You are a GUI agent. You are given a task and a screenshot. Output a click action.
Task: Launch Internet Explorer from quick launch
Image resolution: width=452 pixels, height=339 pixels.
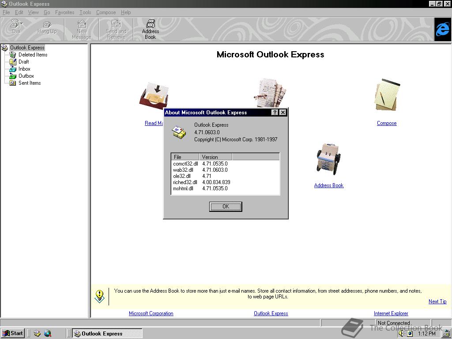click(x=48, y=334)
